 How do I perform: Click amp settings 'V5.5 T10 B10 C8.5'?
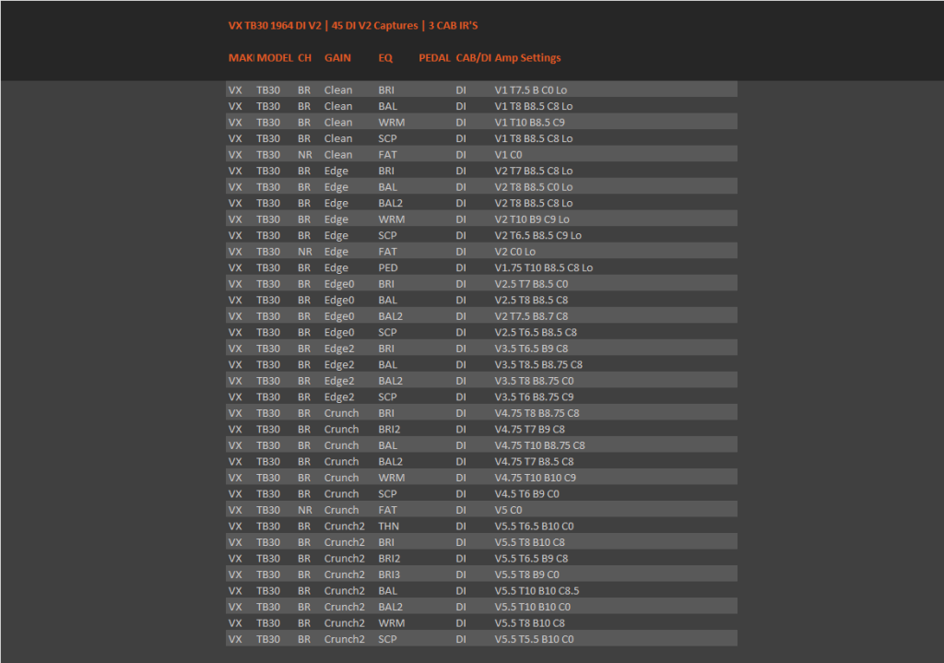537,591
